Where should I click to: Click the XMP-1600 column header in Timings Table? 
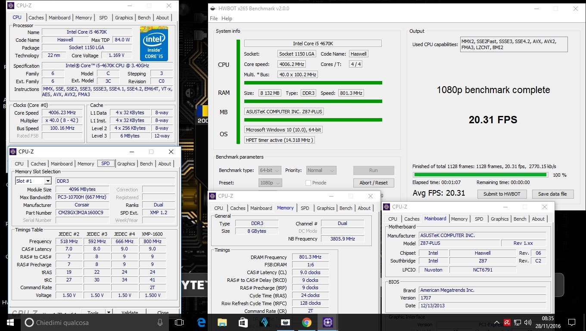152,234
